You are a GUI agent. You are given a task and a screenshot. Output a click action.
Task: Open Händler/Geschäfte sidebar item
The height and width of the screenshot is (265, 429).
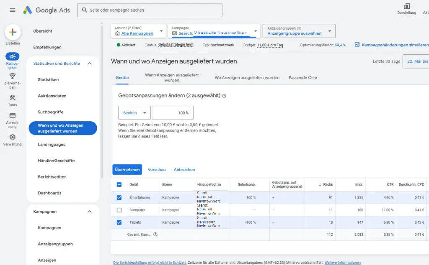point(56,161)
